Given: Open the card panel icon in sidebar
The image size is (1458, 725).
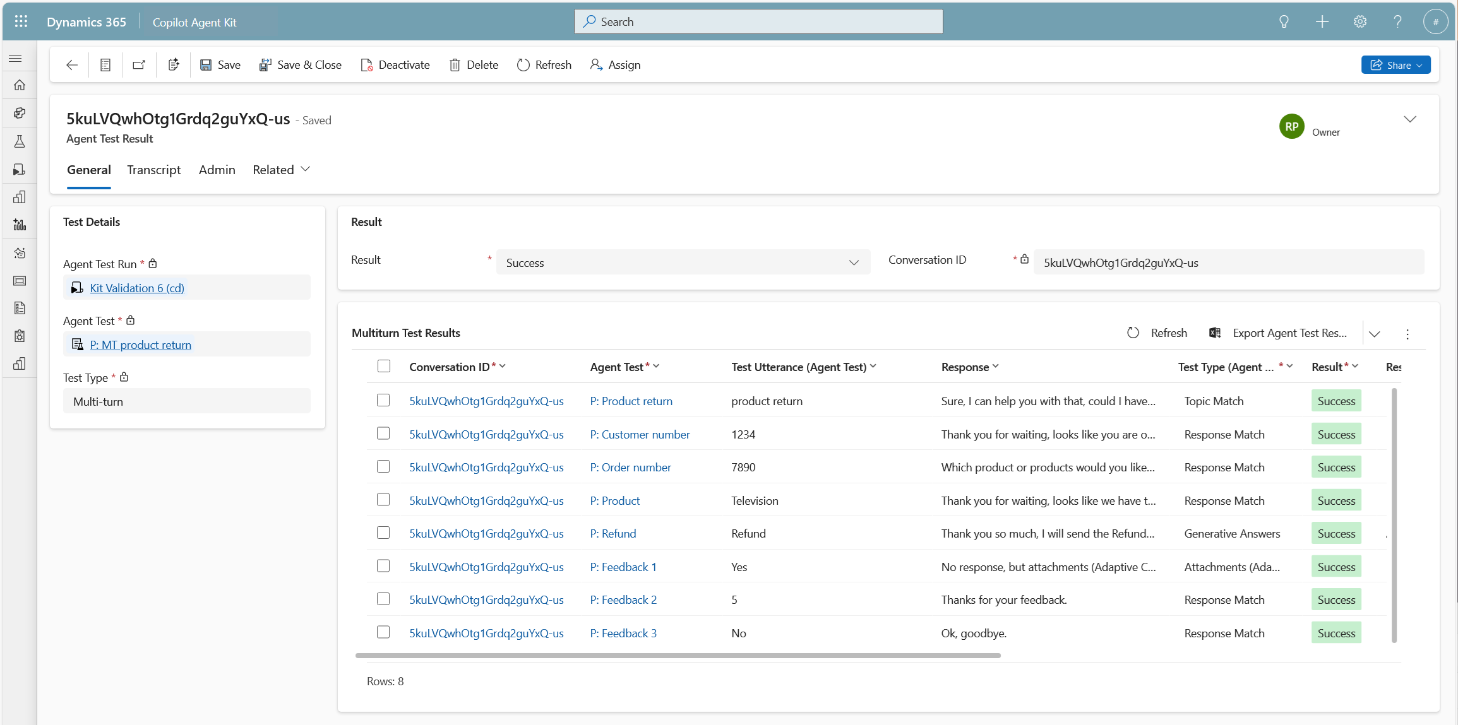Looking at the screenshot, I should (20, 281).
